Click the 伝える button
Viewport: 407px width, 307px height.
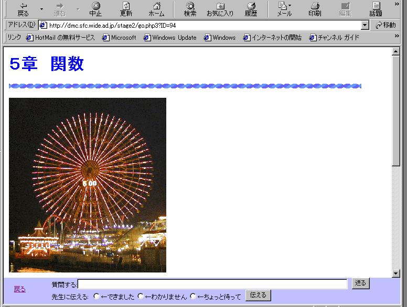[x=258, y=295]
